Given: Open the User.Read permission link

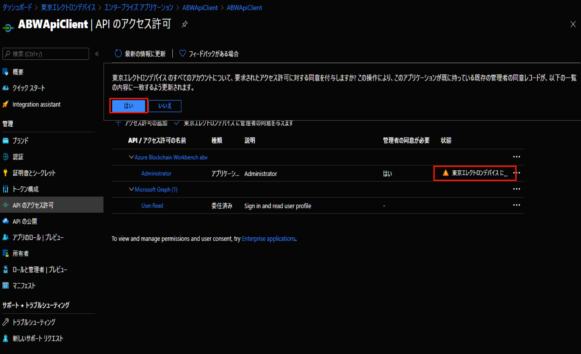Looking at the screenshot, I should point(152,205).
